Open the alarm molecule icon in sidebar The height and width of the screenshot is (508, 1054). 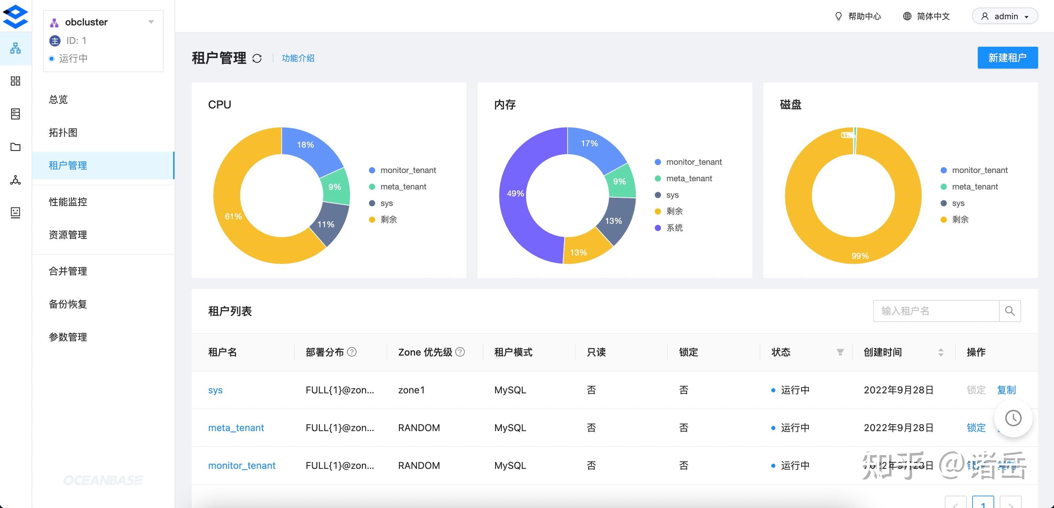pyautogui.click(x=15, y=180)
